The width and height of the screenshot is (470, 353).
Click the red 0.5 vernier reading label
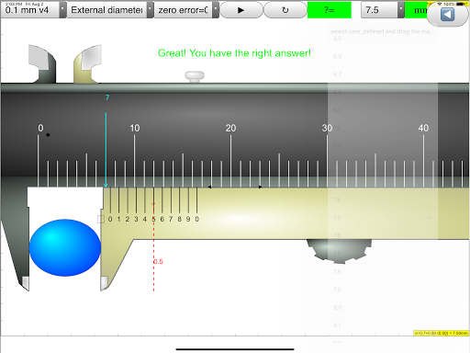[158, 261]
